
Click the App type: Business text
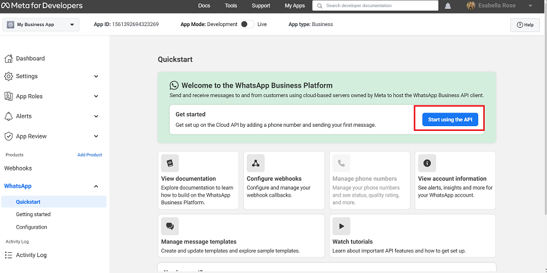(311, 24)
